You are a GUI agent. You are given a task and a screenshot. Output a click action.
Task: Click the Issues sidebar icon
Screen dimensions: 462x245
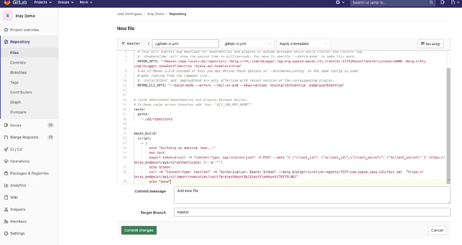click(x=6, y=125)
